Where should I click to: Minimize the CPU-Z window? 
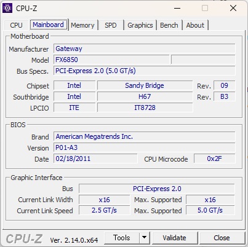tap(177, 8)
